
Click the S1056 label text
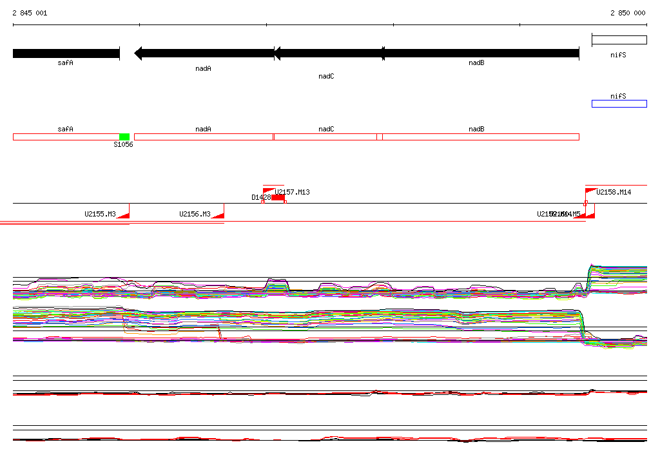coord(123,144)
